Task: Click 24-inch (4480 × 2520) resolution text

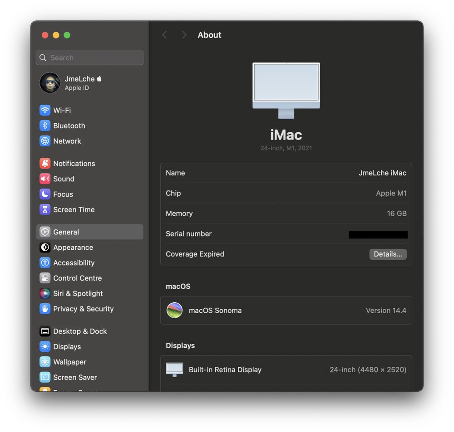Action: click(x=368, y=369)
